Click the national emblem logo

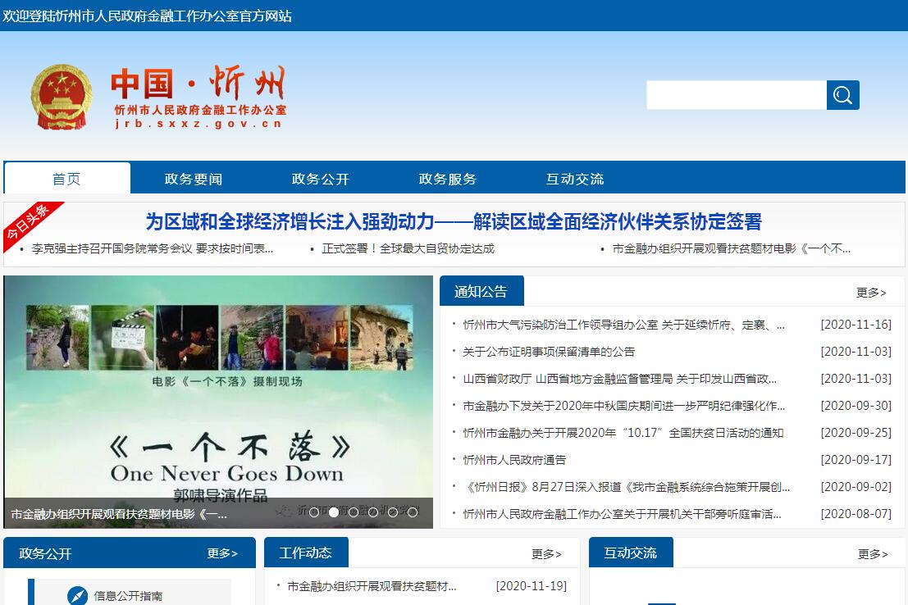tap(62, 97)
